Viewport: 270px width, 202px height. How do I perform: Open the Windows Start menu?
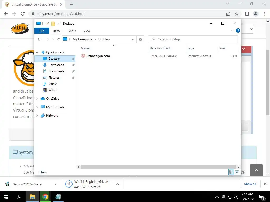pos(6,197)
